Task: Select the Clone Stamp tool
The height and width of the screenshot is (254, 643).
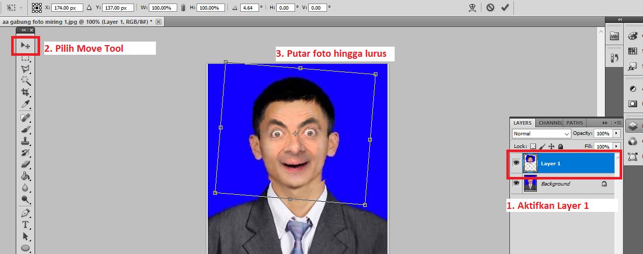Action: click(x=25, y=141)
